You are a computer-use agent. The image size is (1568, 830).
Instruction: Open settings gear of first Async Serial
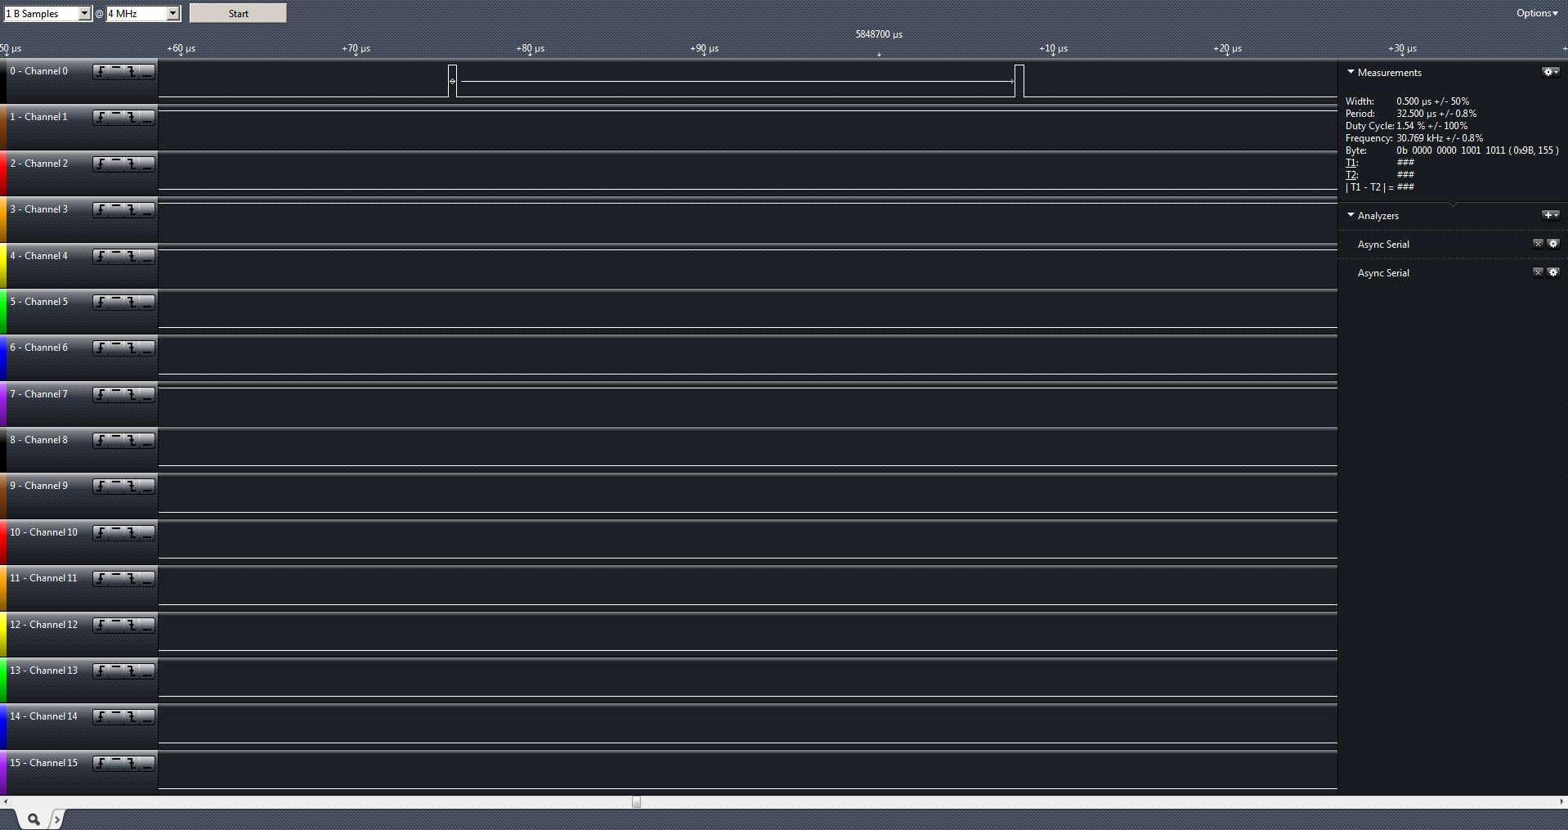[1554, 244]
